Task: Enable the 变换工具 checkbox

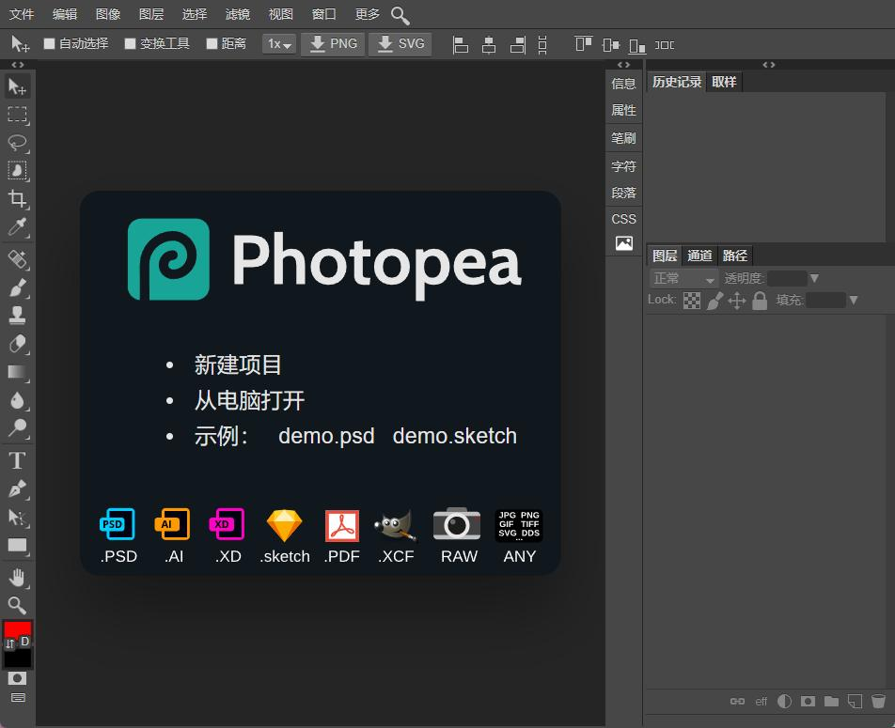Action: click(x=130, y=43)
